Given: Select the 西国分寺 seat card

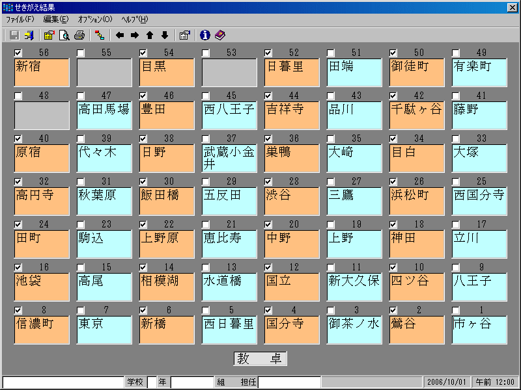Looking at the screenshot, I should tap(479, 201).
